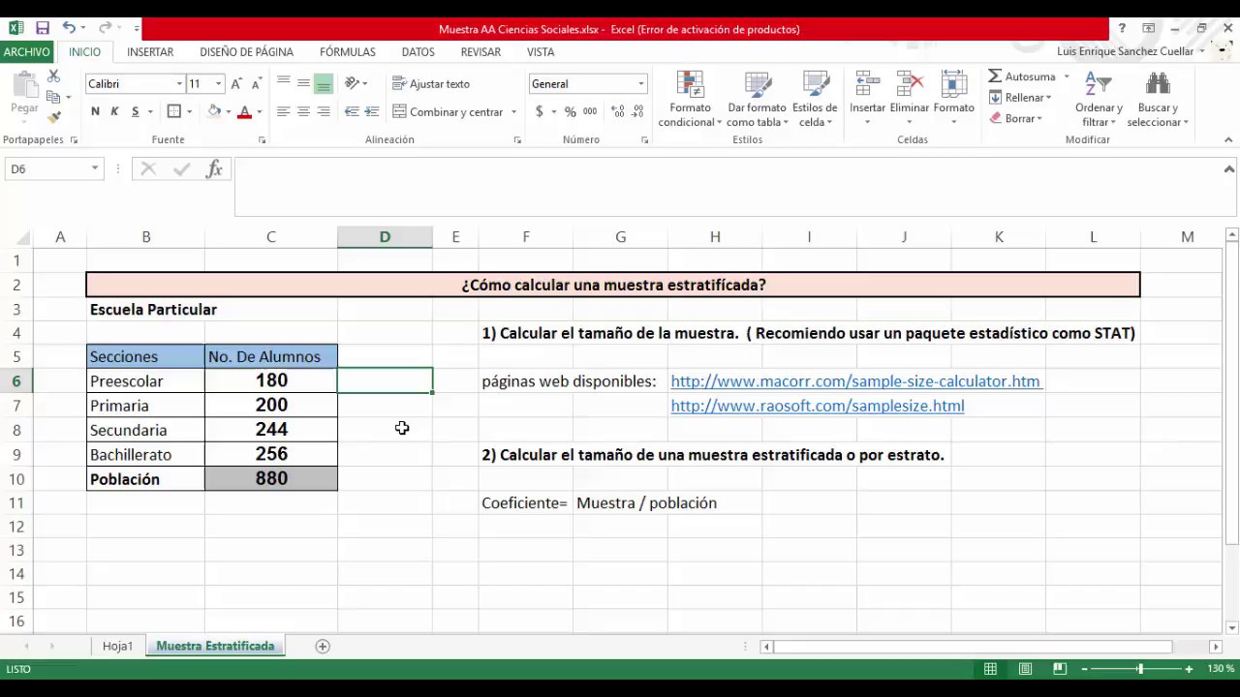
Task: Open Buscar y seleccionar
Action: (1158, 99)
